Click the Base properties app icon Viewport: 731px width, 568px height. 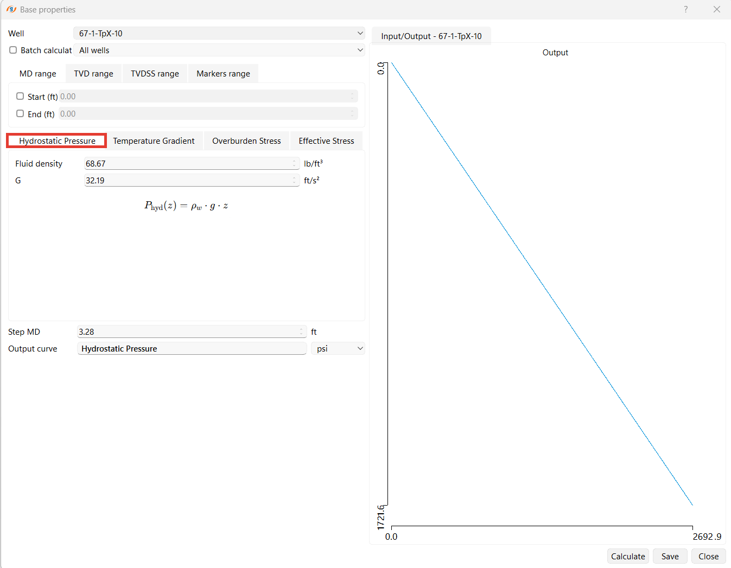pos(11,9)
